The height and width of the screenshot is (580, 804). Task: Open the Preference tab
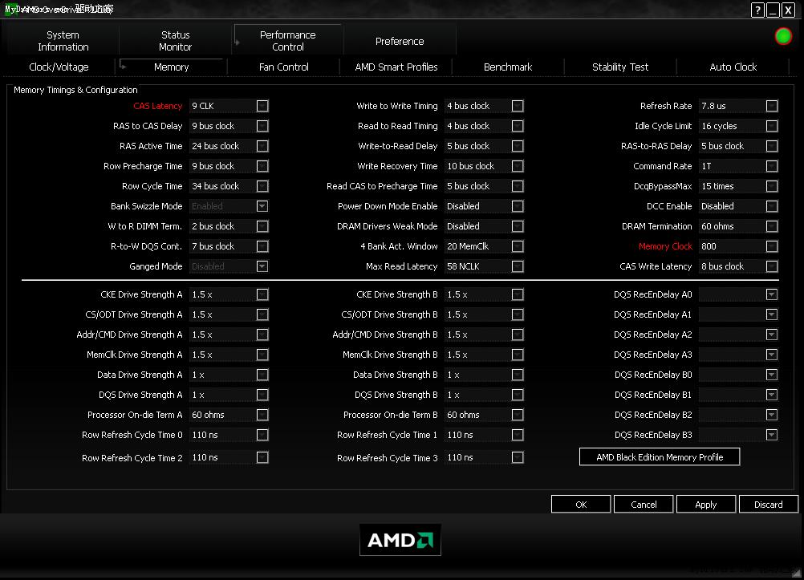[x=400, y=41]
